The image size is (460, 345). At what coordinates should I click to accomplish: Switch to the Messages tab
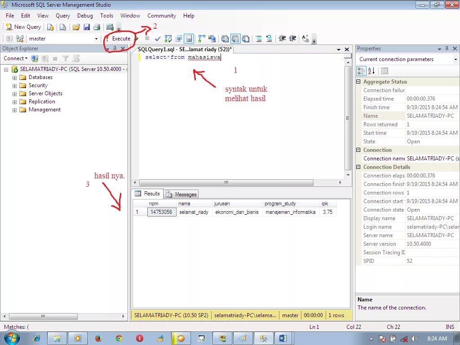pyautogui.click(x=181, y=194)
